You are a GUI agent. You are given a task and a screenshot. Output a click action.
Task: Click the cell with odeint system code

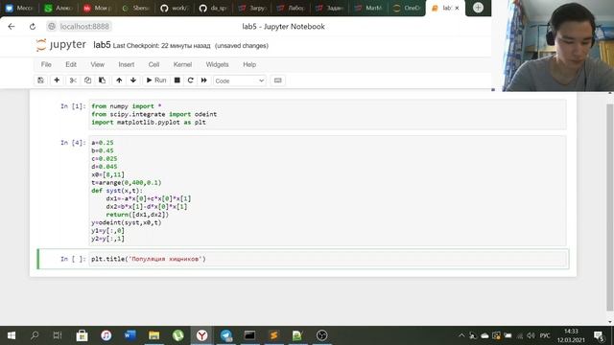(x=327, y=191)
